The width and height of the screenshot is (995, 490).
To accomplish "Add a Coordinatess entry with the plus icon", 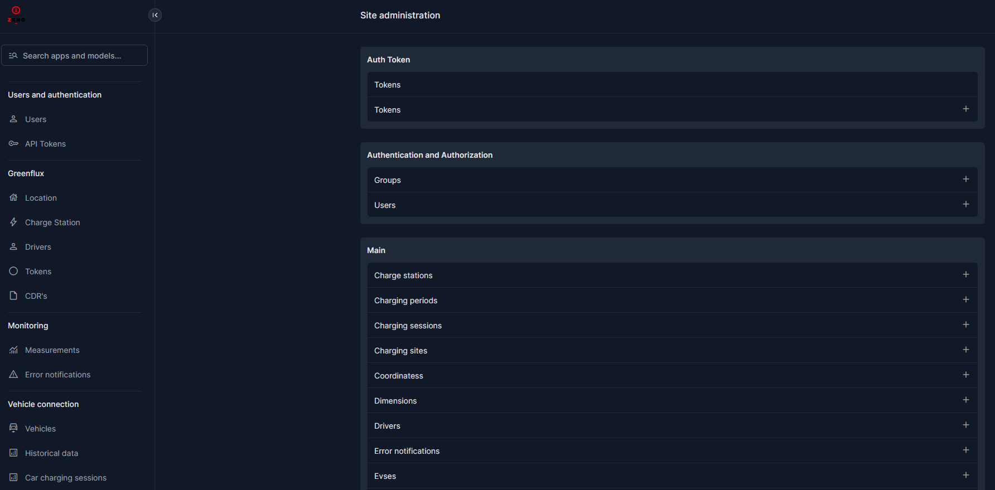I will (x=966, y=375).
